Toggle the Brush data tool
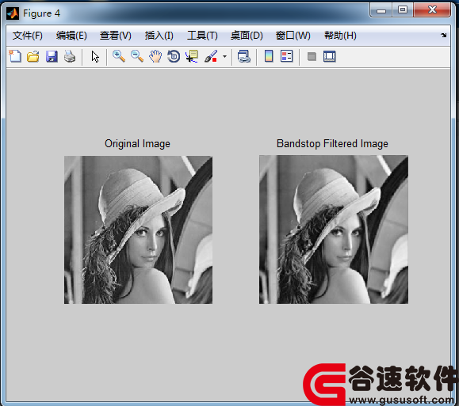The image size is (459, 406). pyautogui.click(x=211, y=56)
